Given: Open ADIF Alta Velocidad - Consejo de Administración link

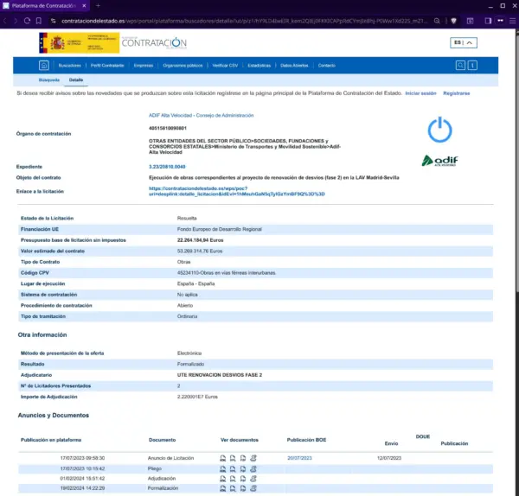Looking at the screenshot, I should point(202,116).
